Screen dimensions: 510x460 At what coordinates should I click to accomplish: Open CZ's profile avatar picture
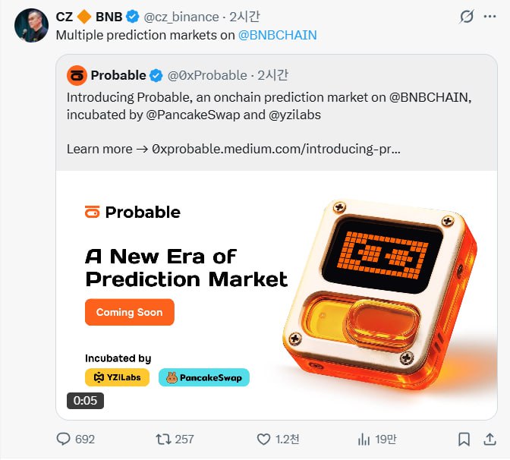coord(31,26)
